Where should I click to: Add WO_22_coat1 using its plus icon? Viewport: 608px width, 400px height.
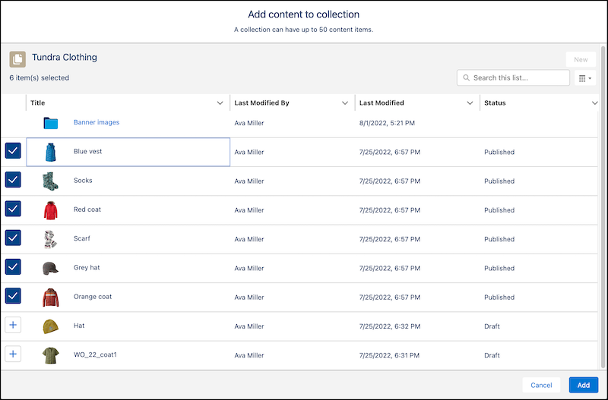[13, 354]
